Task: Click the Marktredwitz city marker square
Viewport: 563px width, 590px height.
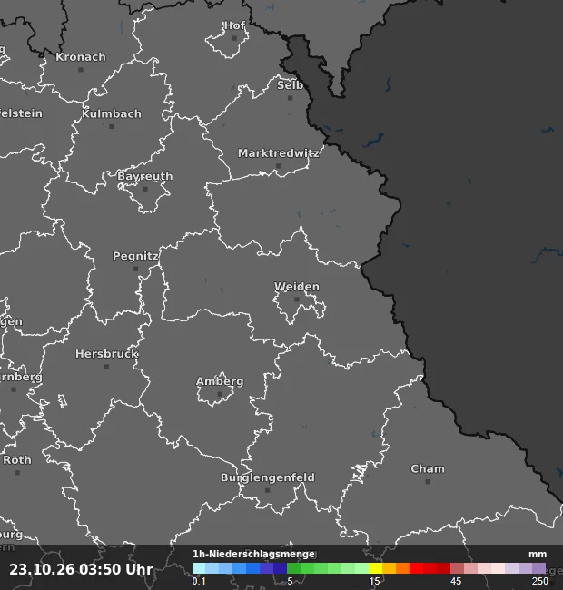Action: 279,166
